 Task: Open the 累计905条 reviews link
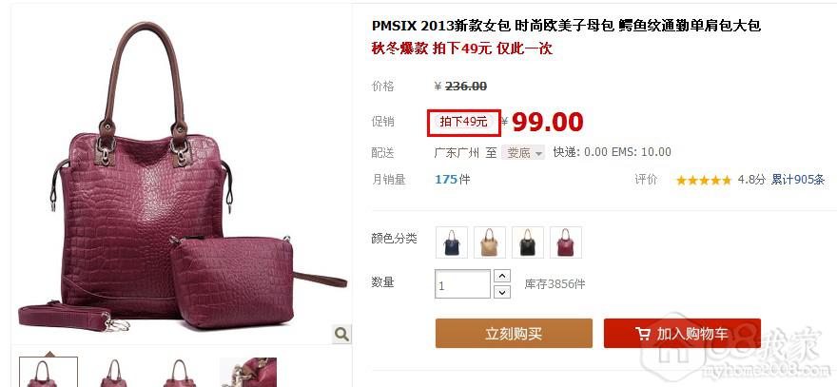797,180
